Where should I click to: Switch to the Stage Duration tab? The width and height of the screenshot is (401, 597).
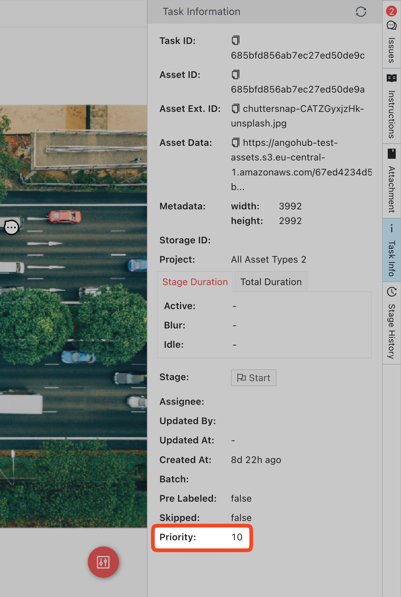[195, 282]
